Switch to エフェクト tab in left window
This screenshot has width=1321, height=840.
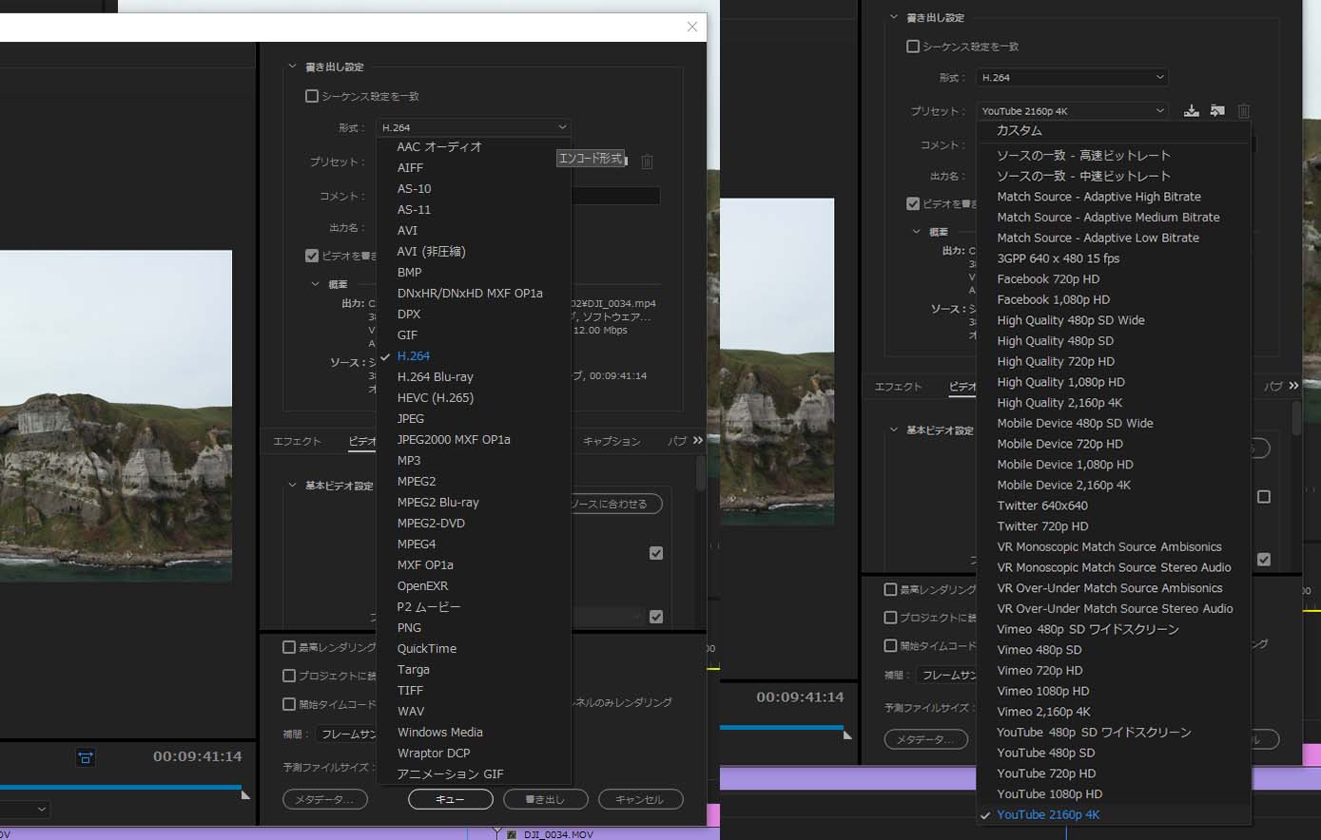[x=298, y=442]
